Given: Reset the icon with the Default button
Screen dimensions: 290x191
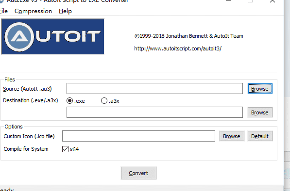Looking at the screenshot, I should (x=260, y=136).
